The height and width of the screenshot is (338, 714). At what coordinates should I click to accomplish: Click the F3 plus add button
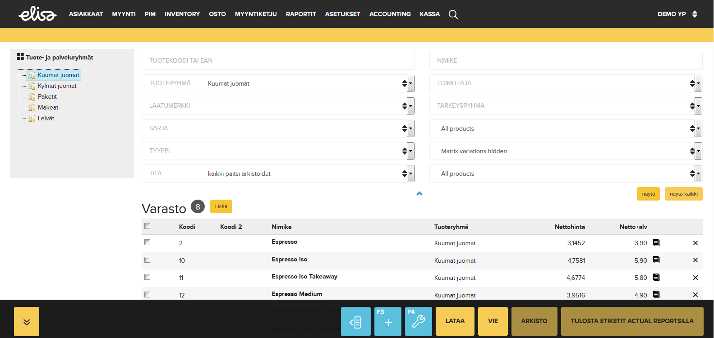click(388, 321)
